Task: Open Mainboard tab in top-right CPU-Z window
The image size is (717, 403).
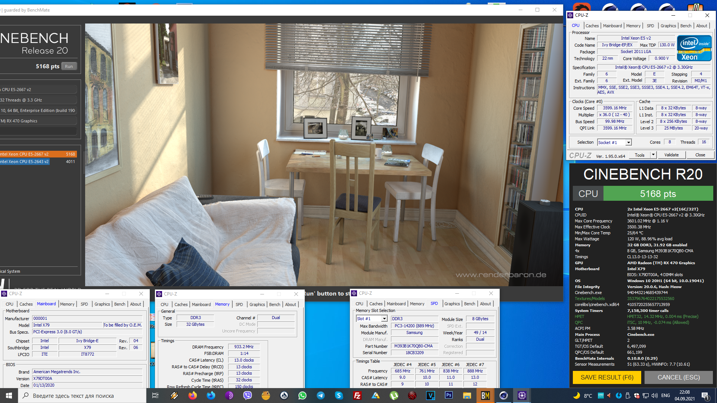Action: point(612,26)
